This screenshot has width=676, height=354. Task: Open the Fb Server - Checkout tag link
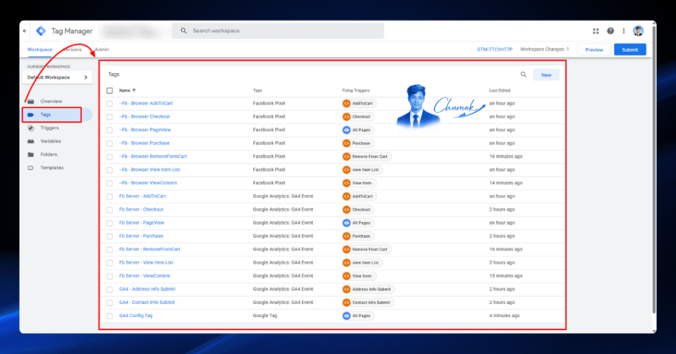click(x=141, y=210)
